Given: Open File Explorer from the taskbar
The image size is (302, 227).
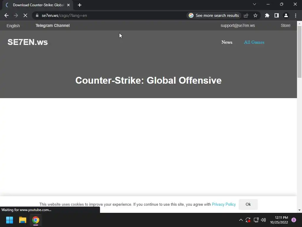Looking at the screenshot, I should (x=22, y=220).
